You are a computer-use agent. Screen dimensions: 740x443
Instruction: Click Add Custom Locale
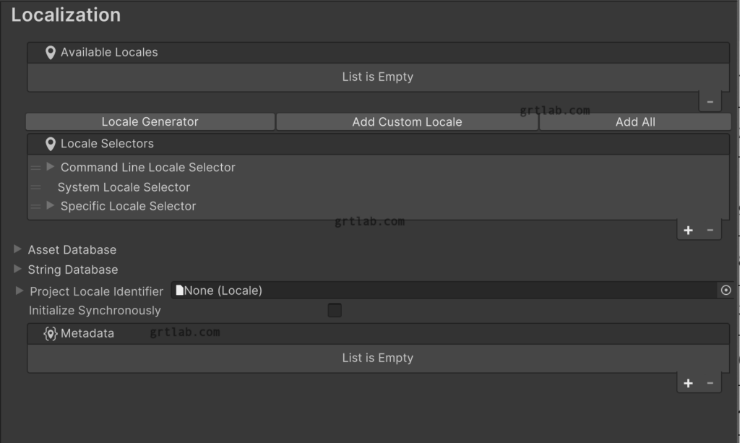407,121
